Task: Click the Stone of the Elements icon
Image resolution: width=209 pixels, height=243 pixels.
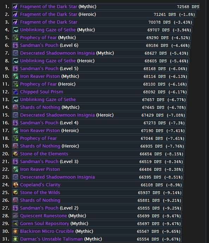Action: (16, 154)
